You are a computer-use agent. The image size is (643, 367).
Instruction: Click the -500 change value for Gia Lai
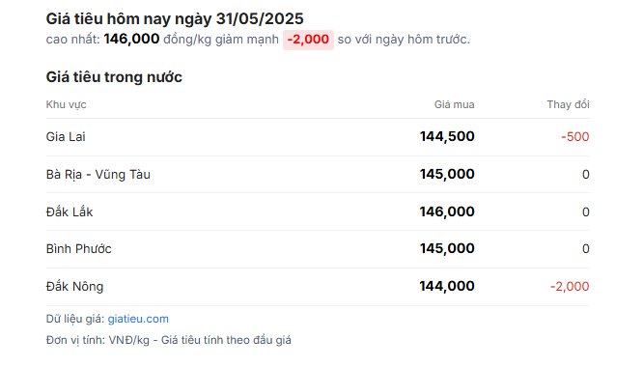coord(574,137)
